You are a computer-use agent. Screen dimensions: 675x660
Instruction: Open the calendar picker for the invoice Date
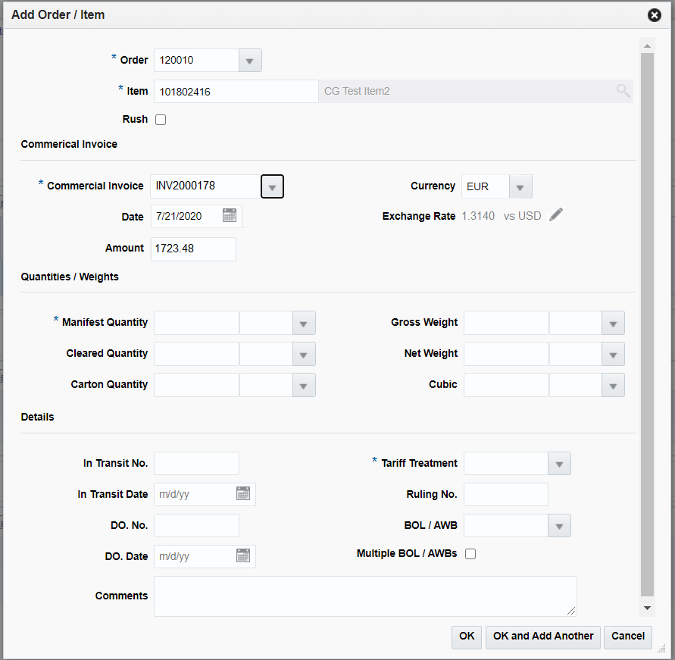(x=230, y=215)
